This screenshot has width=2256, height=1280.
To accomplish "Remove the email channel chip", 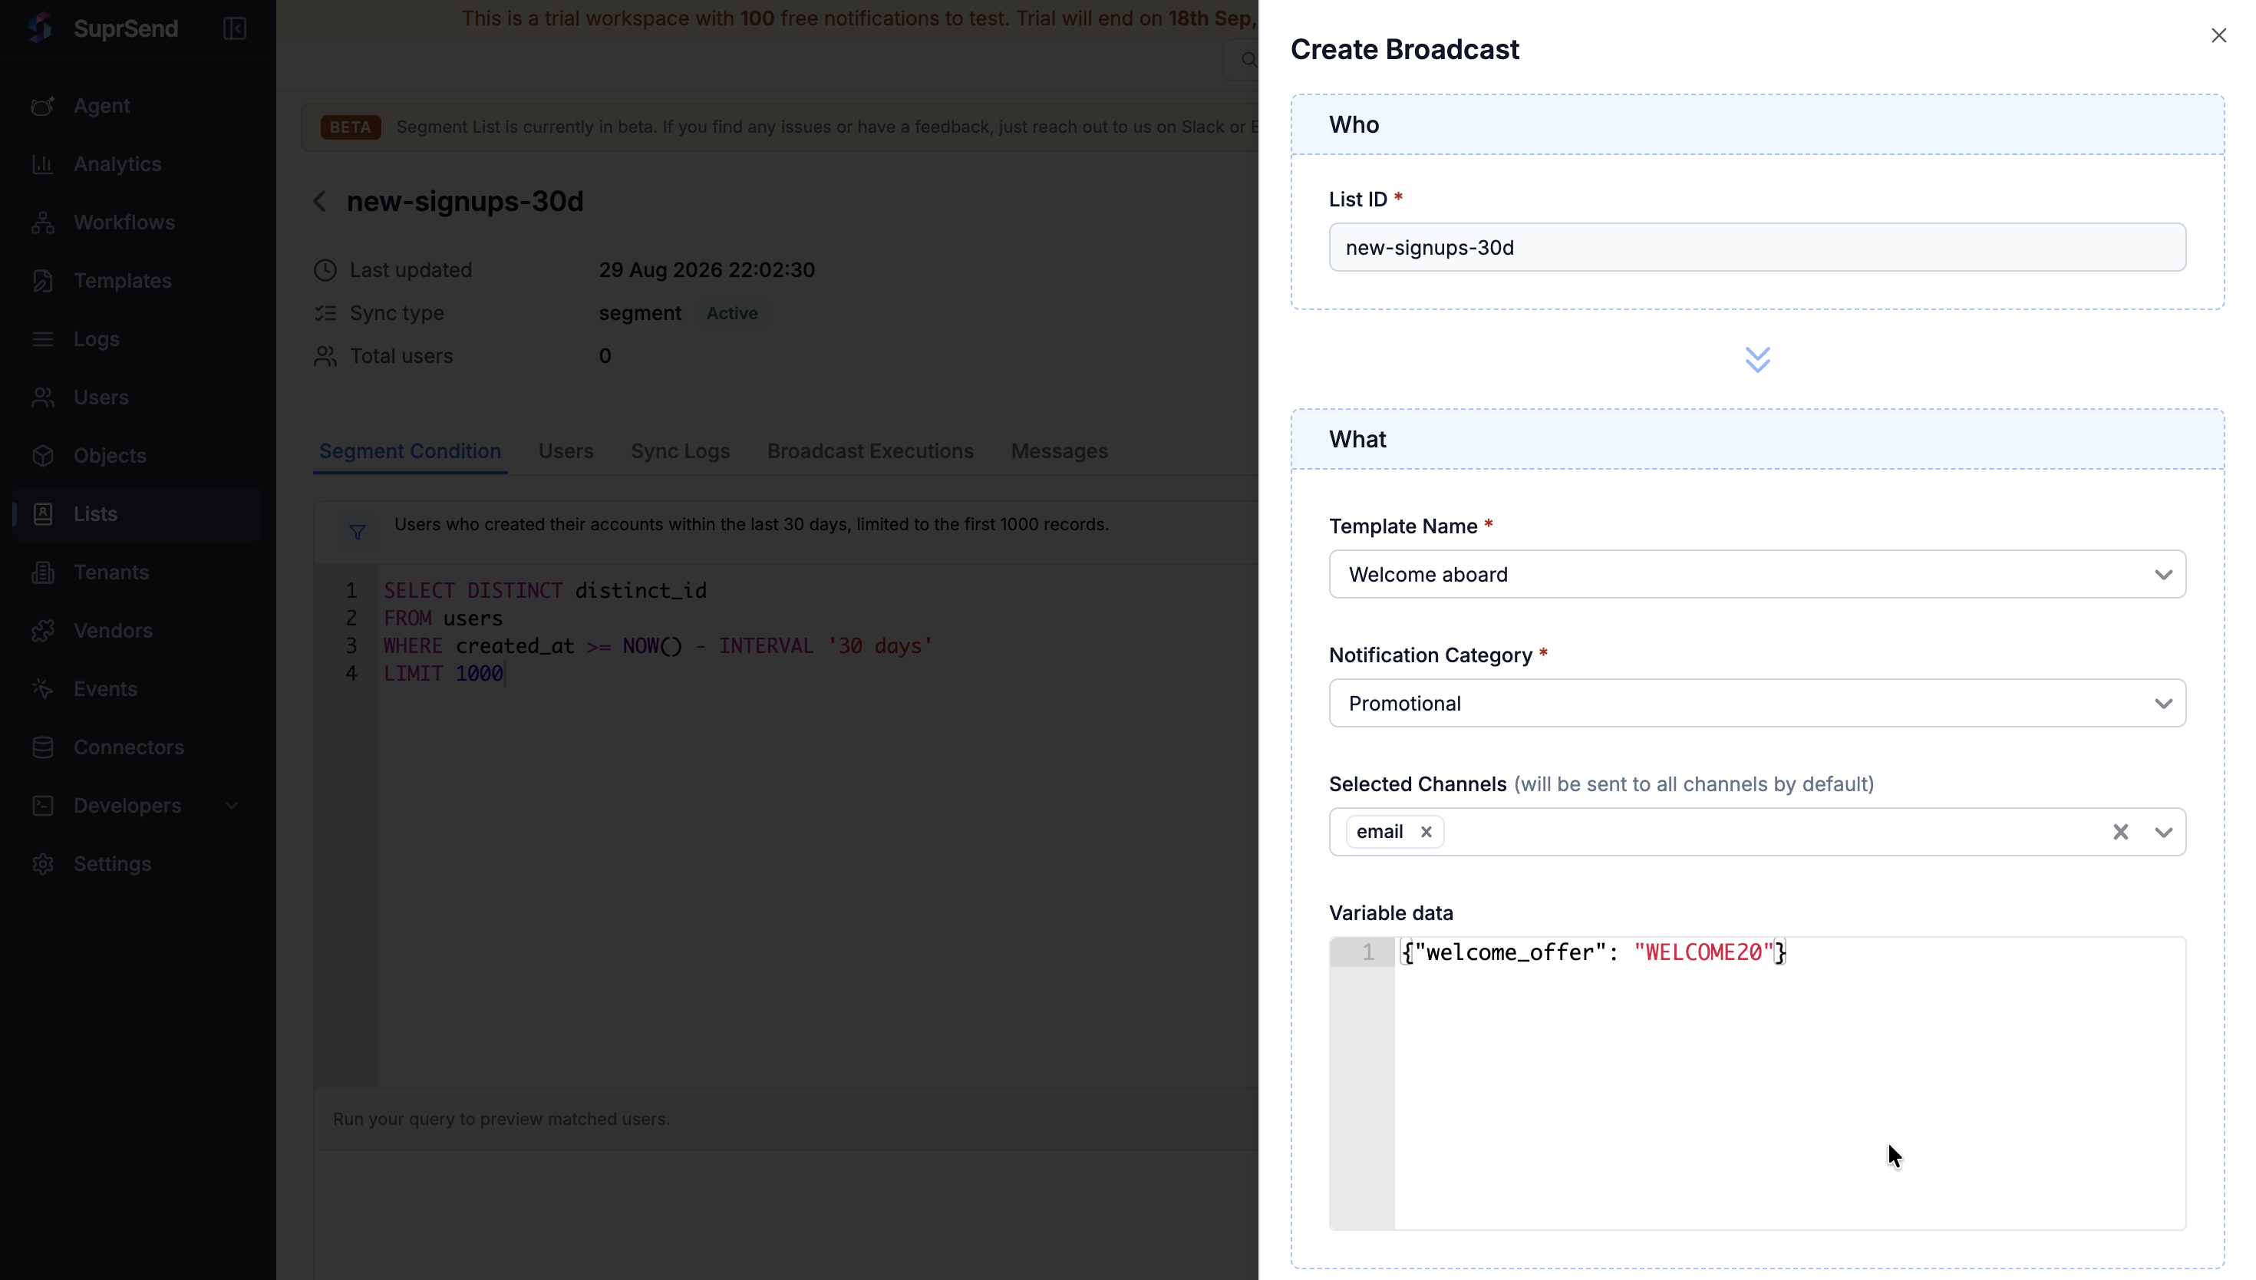I will 1426,832.
